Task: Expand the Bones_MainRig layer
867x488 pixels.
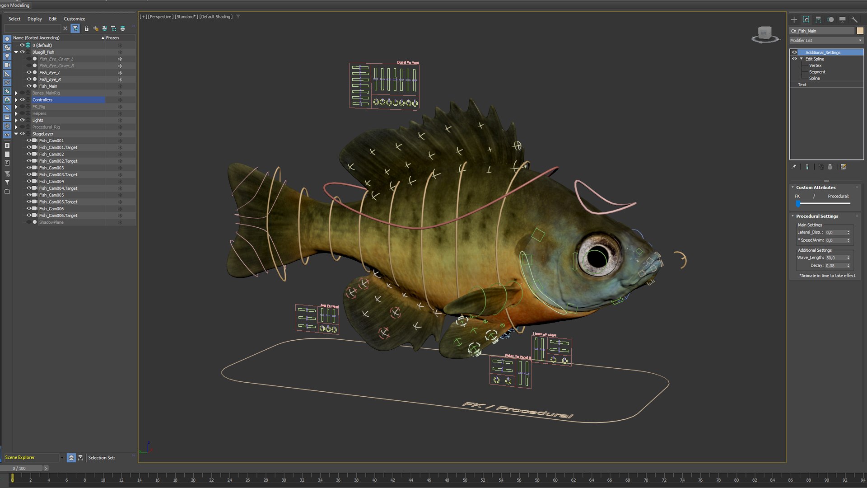Action: point(16,93)
